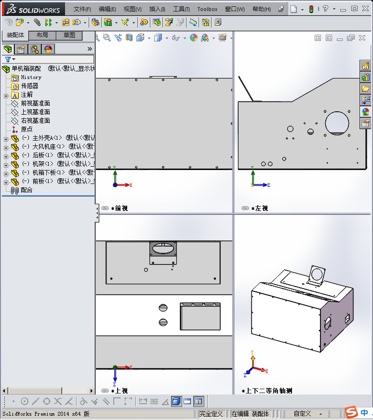Click the Sogou input method icon
The height and width of the screenshot is (420, 373).
351,412
